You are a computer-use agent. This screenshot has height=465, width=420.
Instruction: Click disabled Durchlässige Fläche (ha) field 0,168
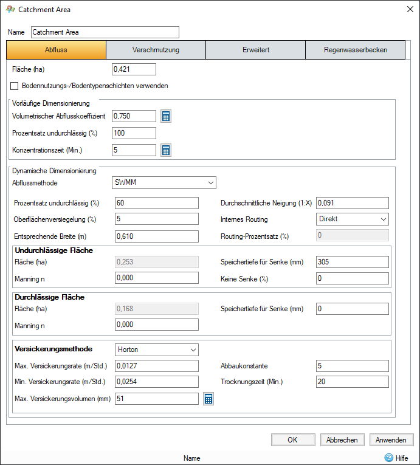point(157,309)
